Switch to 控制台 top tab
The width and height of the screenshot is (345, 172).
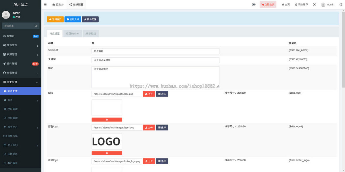click(58, 5)
